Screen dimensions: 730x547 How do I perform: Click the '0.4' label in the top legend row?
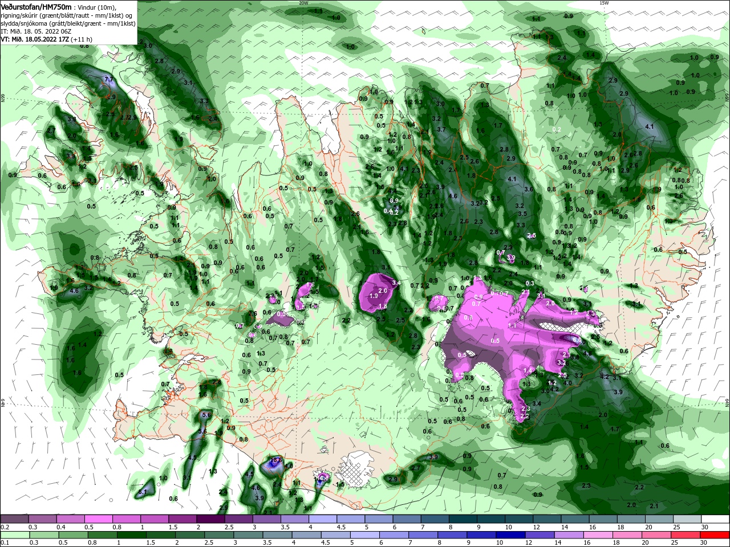[x=60, y=527]
